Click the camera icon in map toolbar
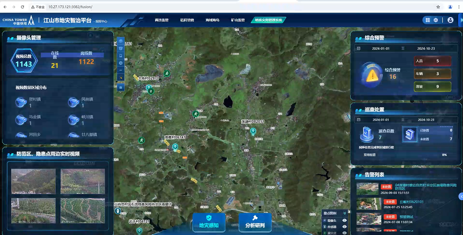463x235 pixels. point(121,48)
